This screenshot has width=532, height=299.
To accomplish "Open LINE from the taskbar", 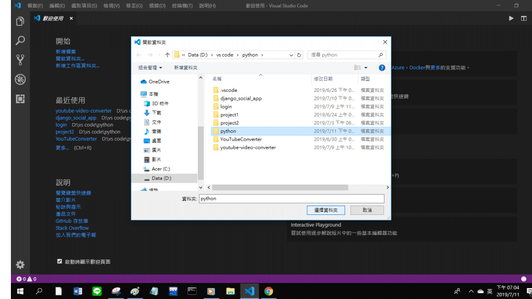I will (x=97, y=291).
